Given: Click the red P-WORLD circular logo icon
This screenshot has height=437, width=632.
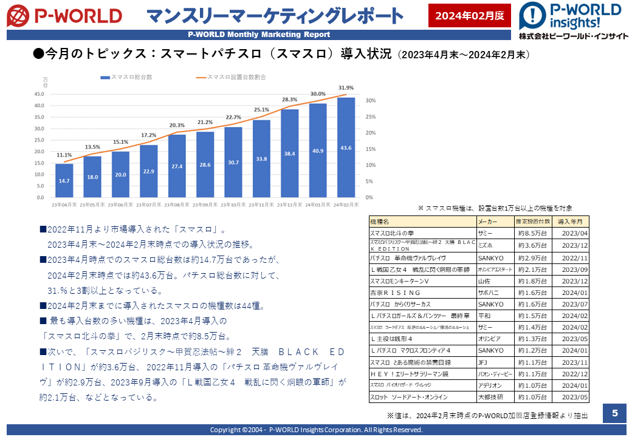Looking at the screenshot, I should (x=18, y=16).
